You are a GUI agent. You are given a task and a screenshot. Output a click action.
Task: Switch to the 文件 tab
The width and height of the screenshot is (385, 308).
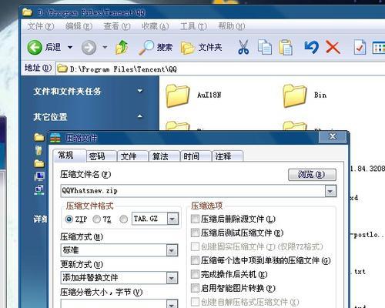132,156
